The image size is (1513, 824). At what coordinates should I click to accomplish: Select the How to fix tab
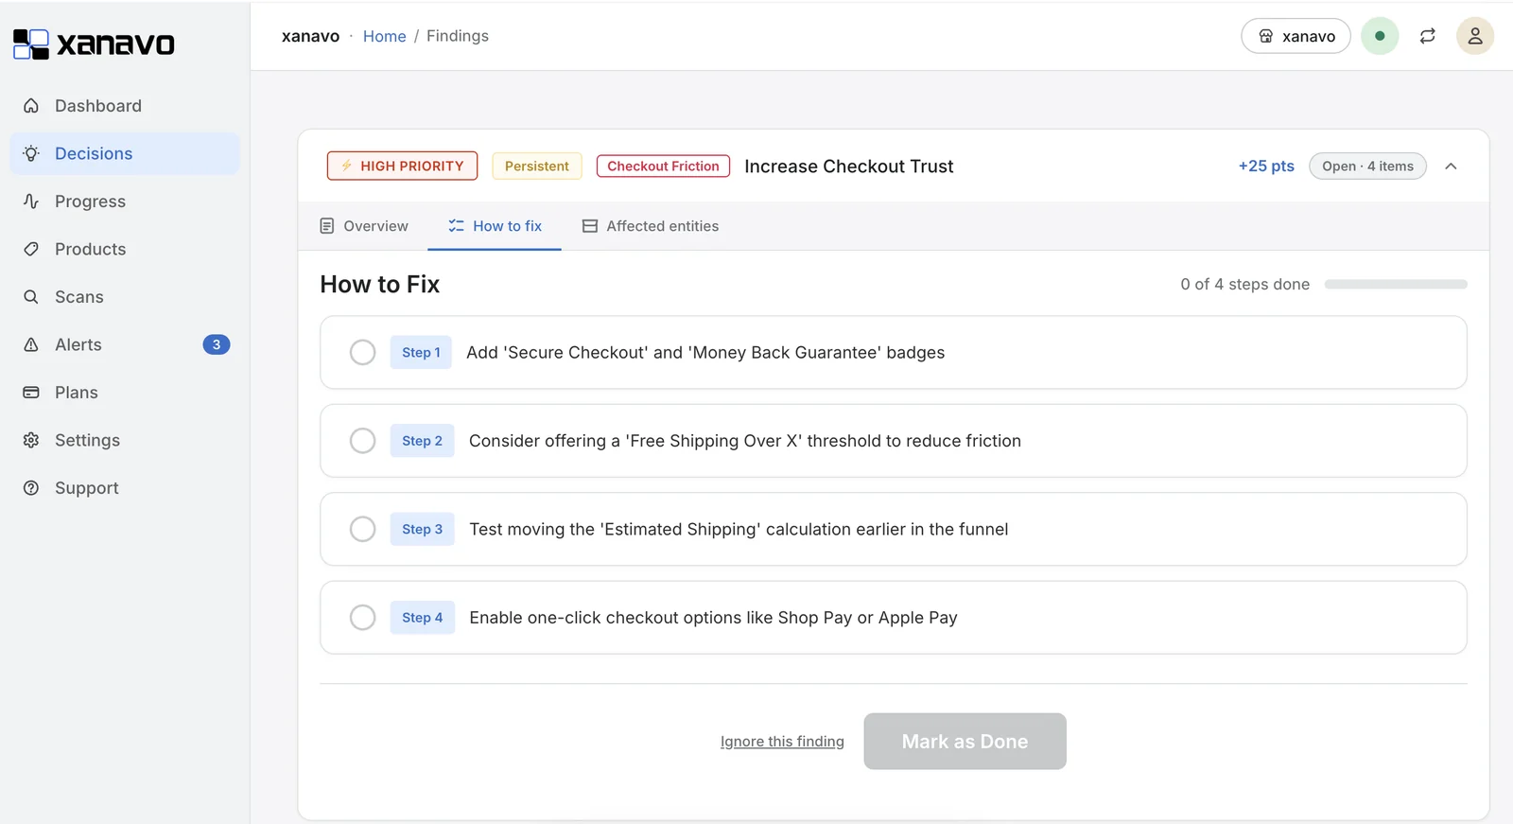(x=495, y=226)
